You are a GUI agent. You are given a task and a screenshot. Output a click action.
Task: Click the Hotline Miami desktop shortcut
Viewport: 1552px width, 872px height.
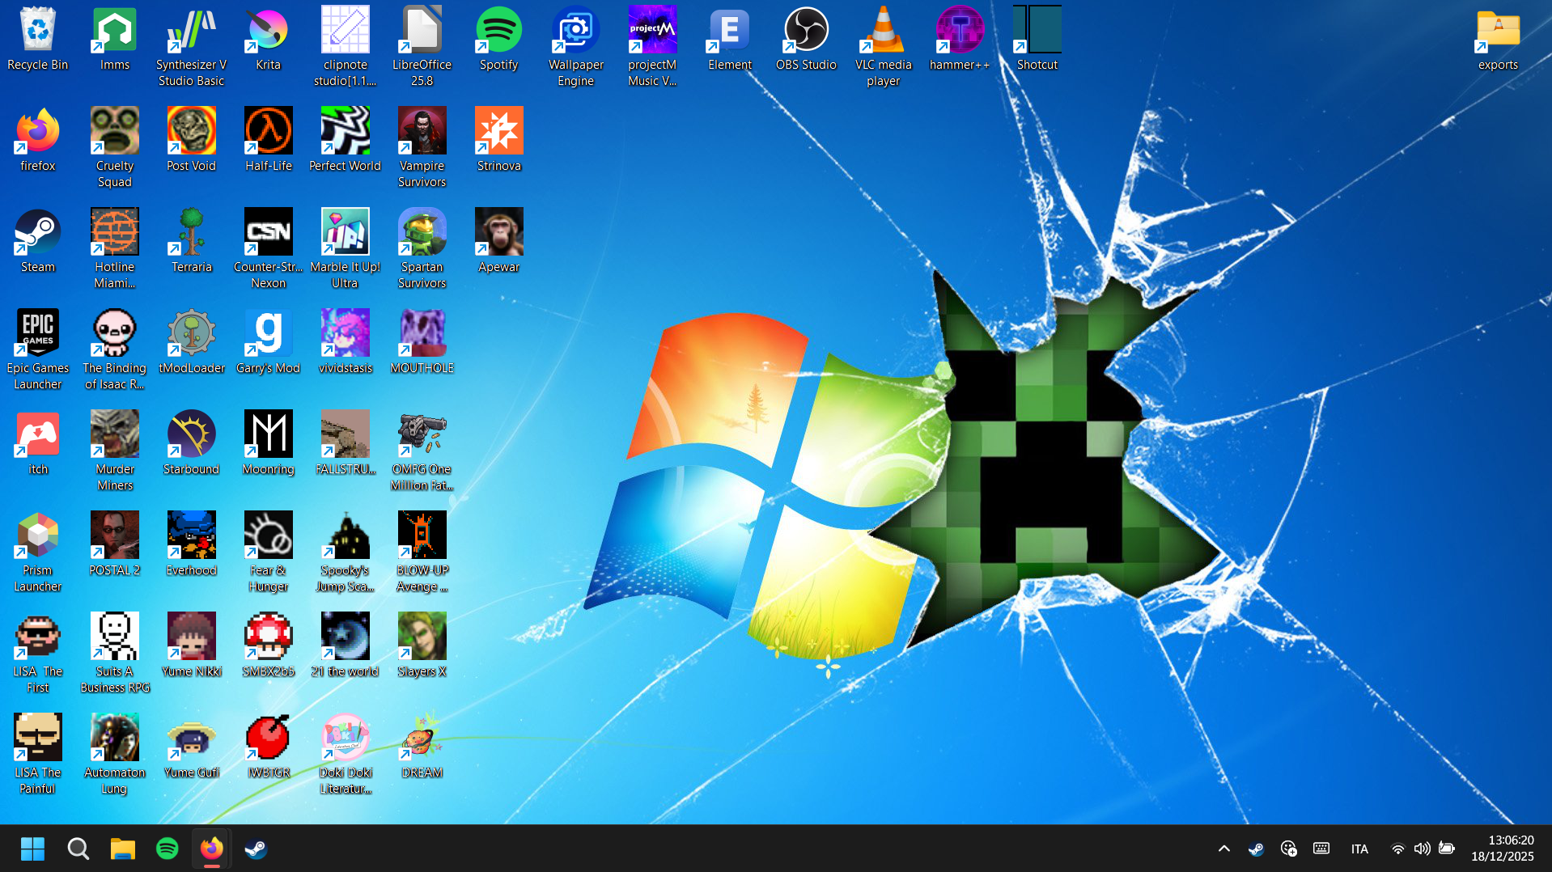[x=114, y=249]
